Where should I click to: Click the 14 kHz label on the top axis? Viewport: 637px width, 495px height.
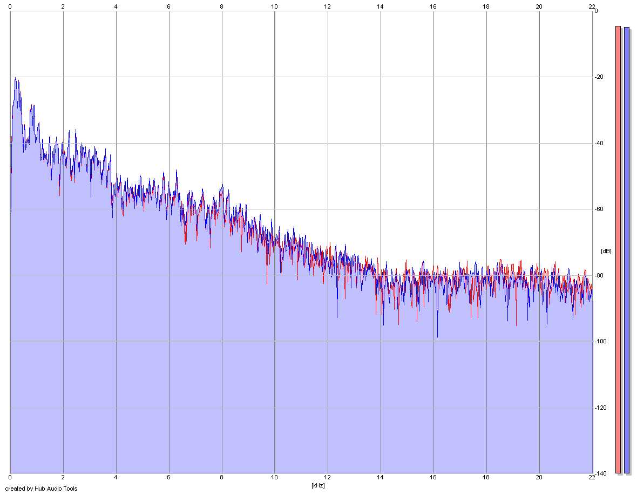380,6
